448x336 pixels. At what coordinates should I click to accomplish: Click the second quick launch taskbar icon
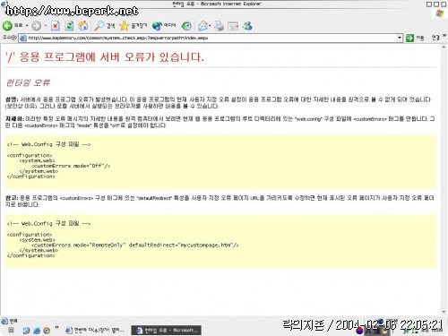point(26,331)
